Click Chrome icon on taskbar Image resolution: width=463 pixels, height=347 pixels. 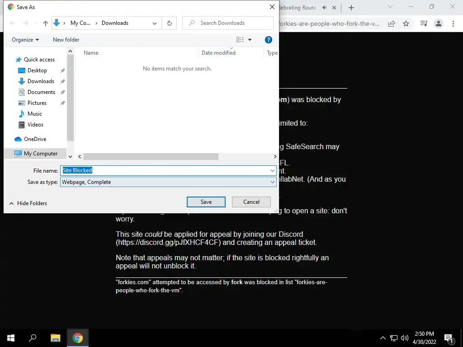pos(78,338)
